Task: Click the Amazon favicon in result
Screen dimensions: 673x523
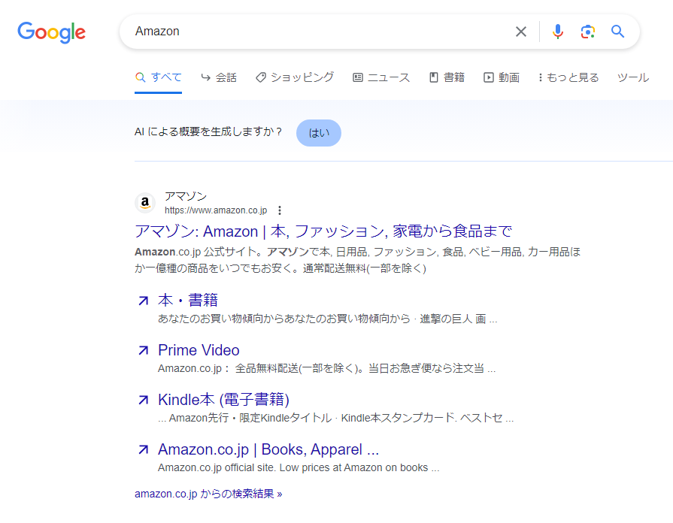Action: (x=144, y=203)
